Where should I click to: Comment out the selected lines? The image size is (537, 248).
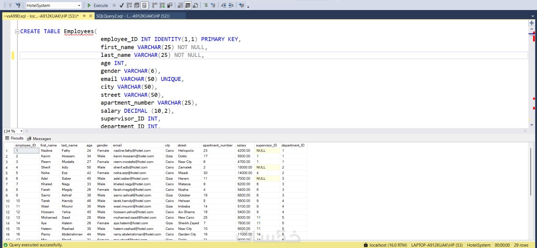[205, 5]
